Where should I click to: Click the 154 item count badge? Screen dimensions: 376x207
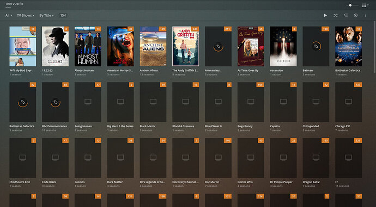coord(63,15)
